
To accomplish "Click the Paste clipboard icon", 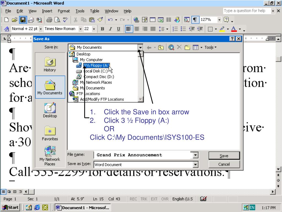I will [92, 20].
